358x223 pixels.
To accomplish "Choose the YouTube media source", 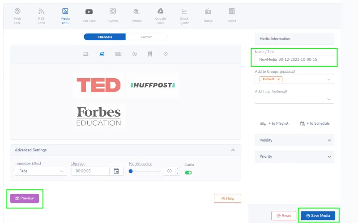I will click(89, 16).
